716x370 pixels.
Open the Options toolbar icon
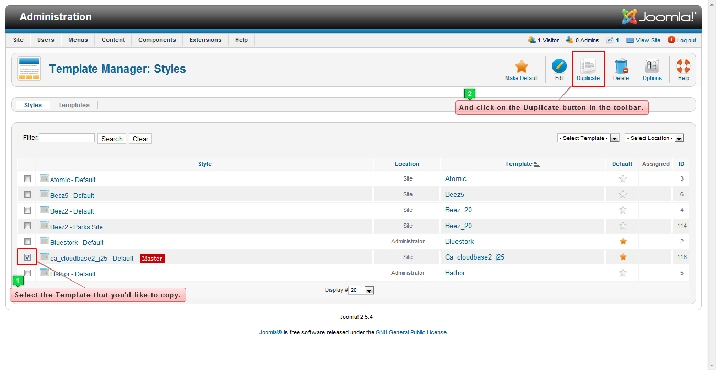click(652, 66)
